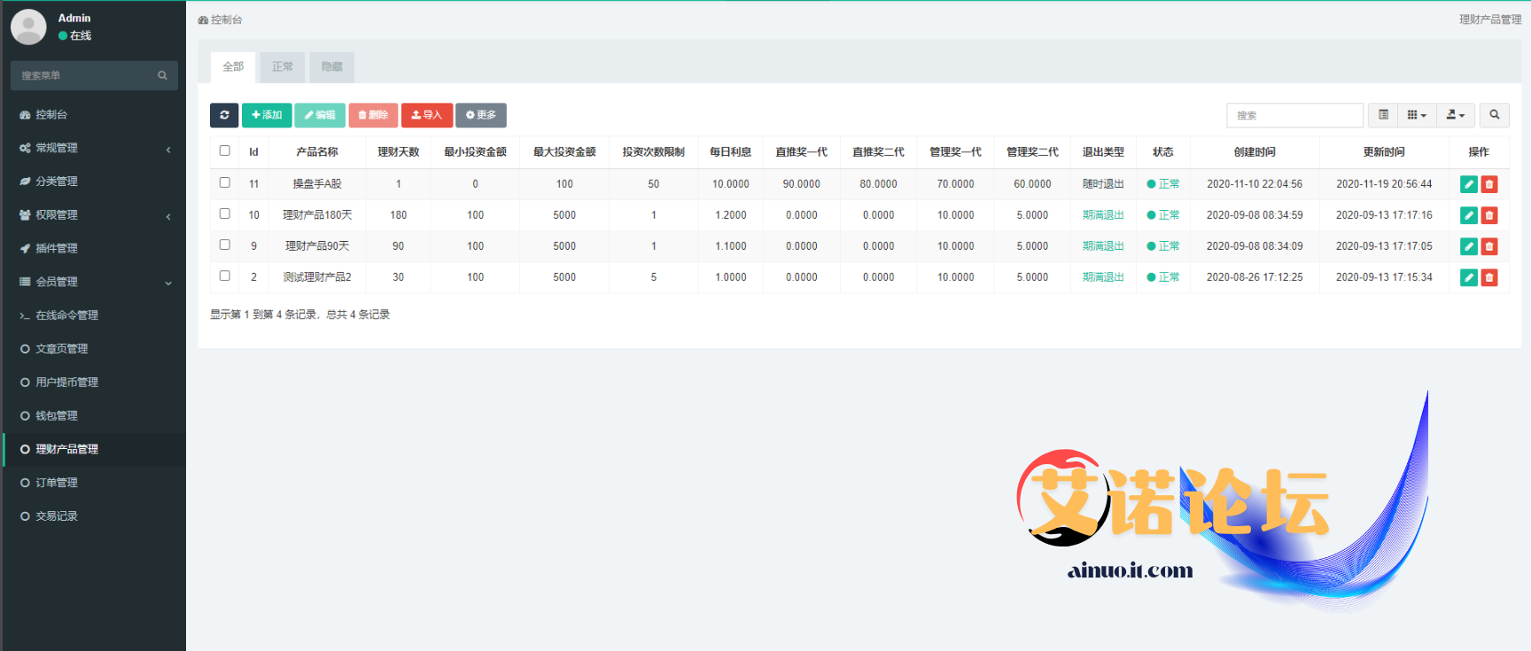Screen dimensions: 1531x651
Task: Click the 添加 button
Action: tap(267, 115)
